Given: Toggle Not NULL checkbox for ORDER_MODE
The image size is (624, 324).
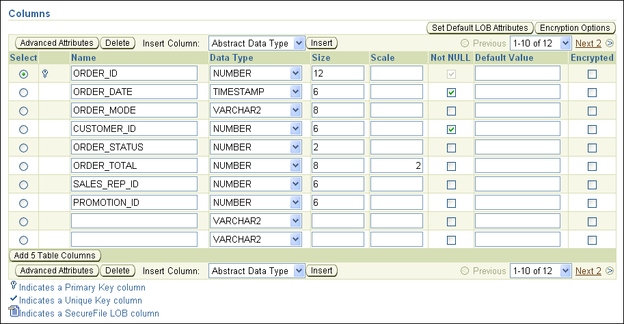Looking at the screenshot, I should 451,111.
